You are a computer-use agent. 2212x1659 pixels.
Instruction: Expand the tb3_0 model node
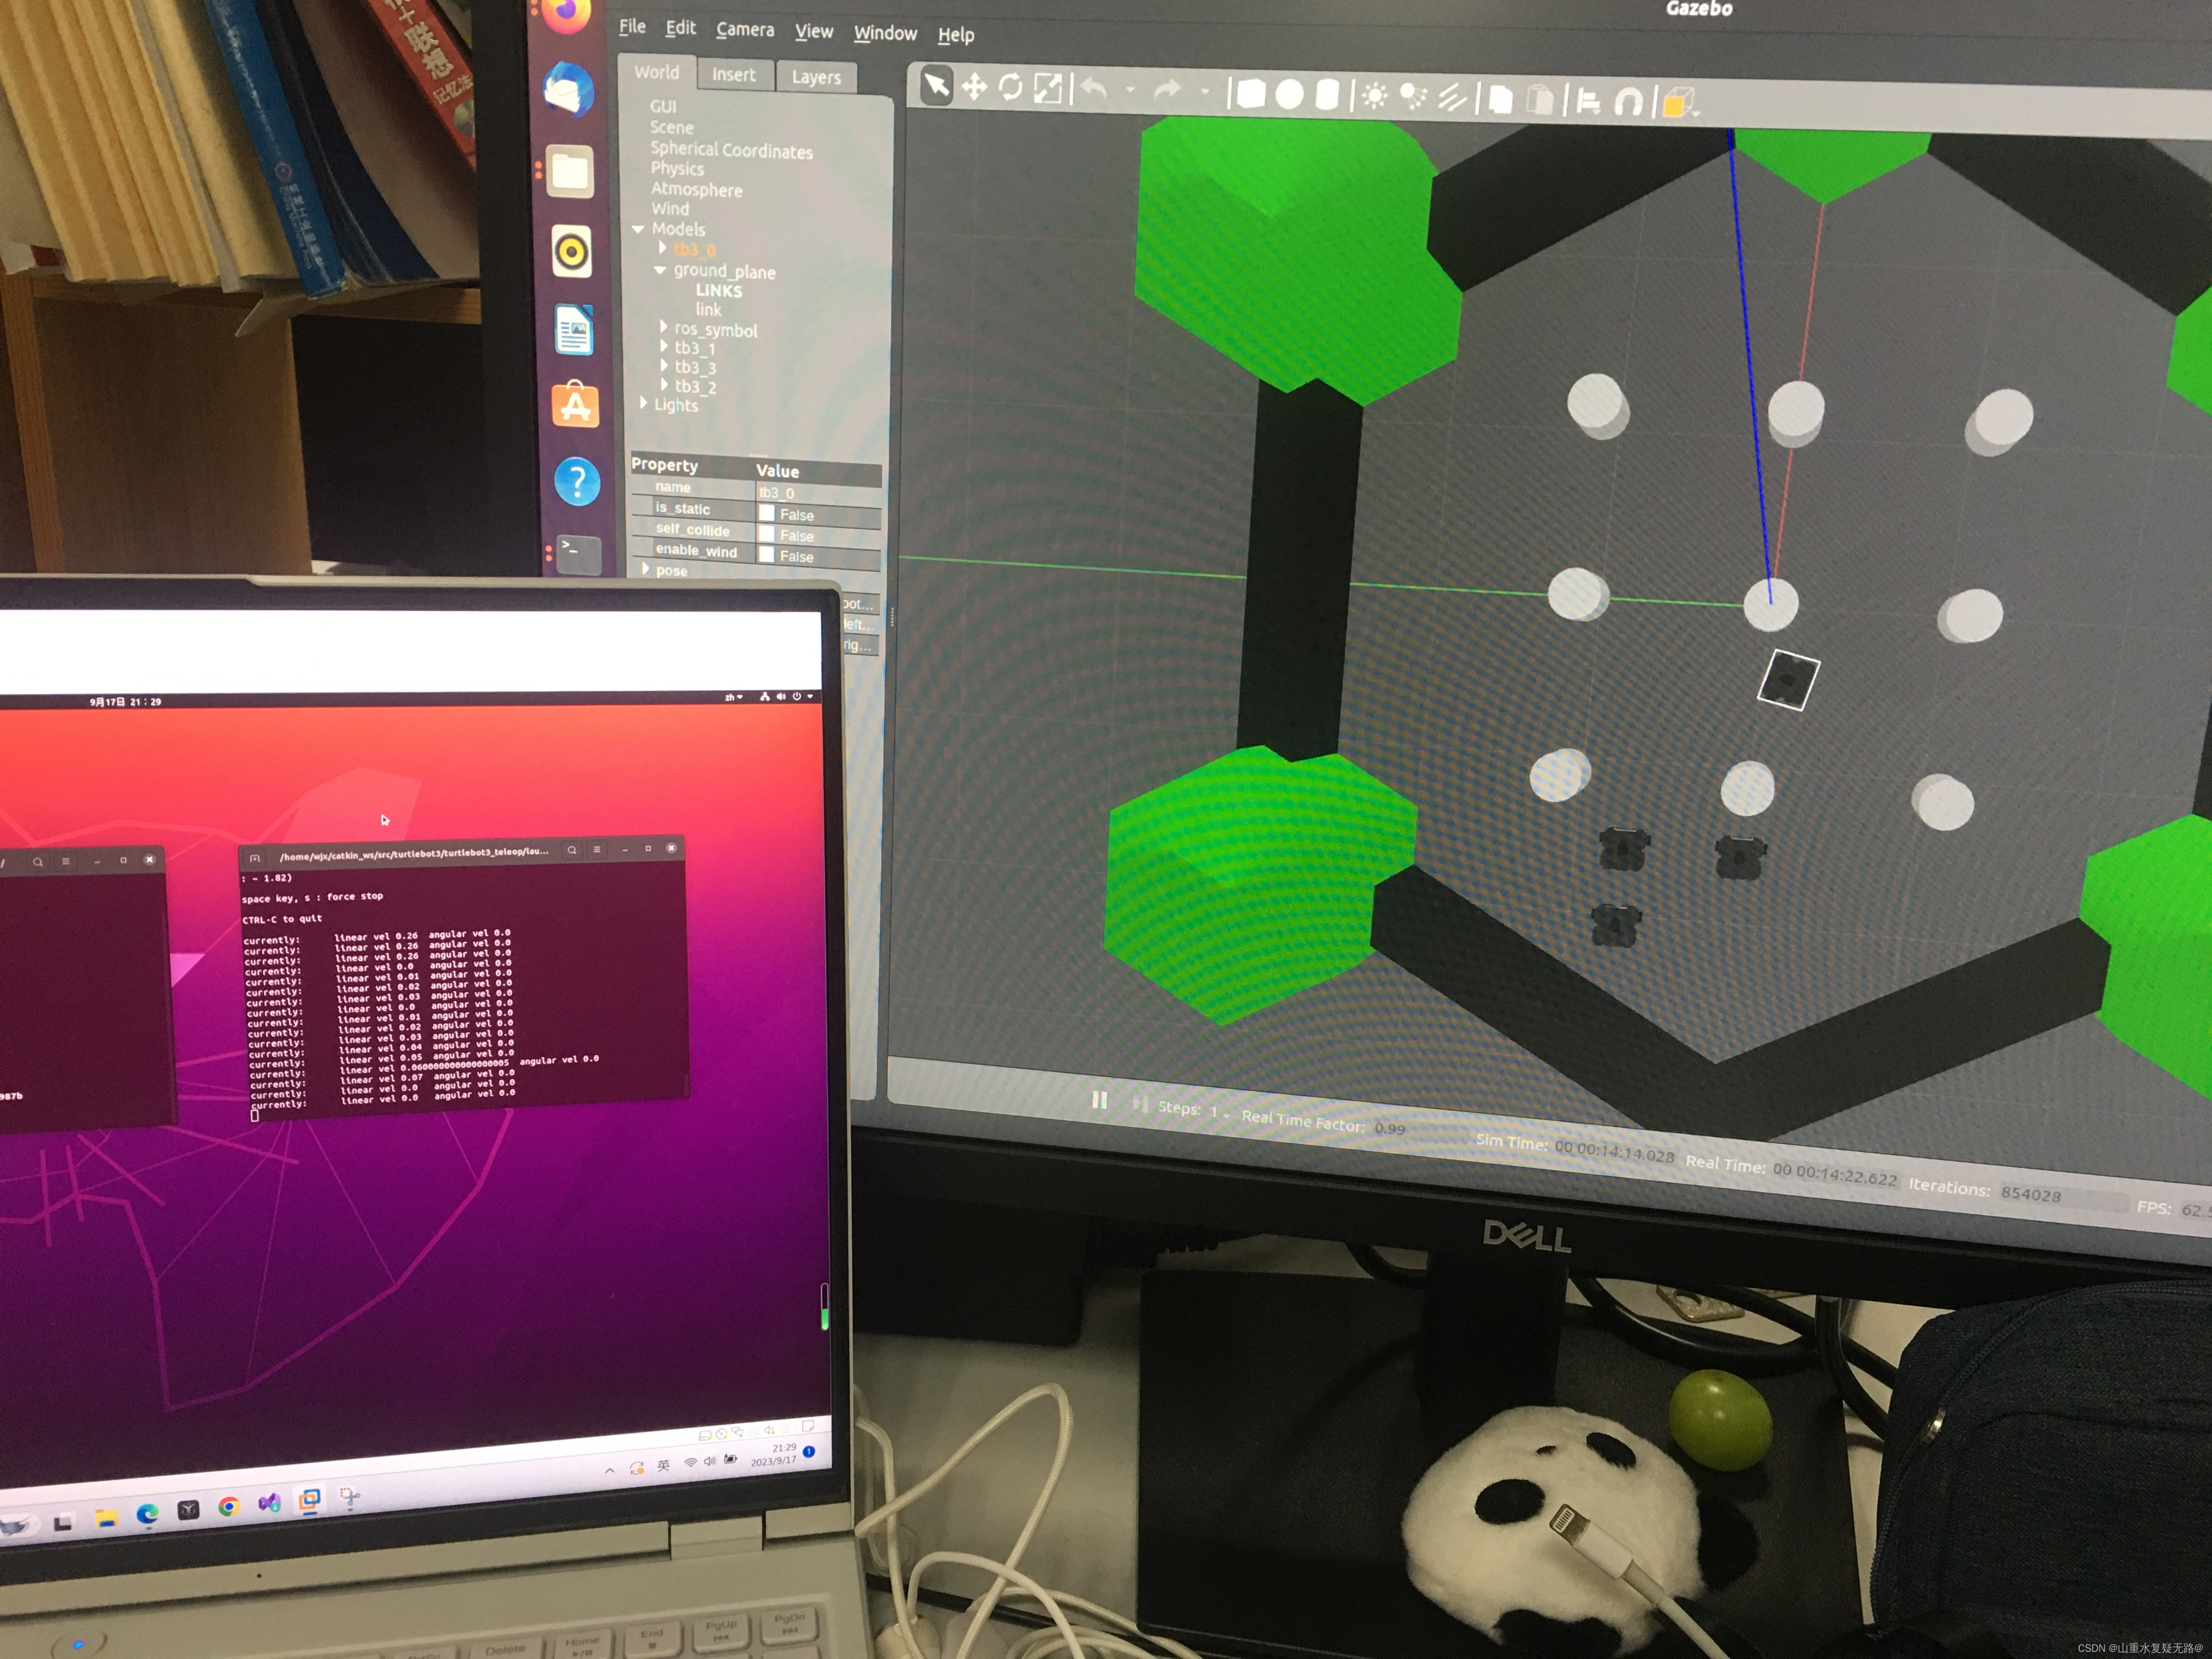[x=662, y=247]
